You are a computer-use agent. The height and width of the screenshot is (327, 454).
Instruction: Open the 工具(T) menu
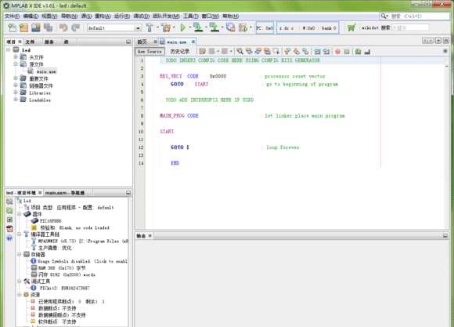click(191, 16)
